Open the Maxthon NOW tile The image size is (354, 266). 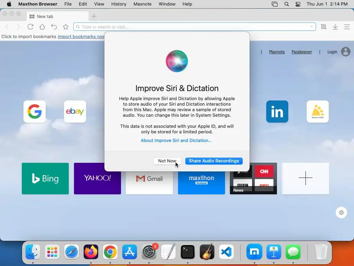[x=318, y=112]
